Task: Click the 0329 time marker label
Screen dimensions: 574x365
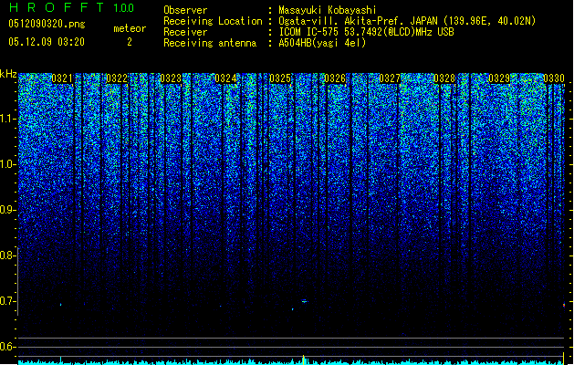Action: pyautogui.click(x=499, y=78)
